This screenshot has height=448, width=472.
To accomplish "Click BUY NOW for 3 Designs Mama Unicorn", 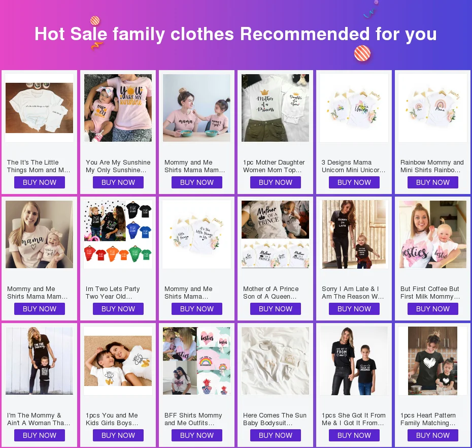I will tap(354, 182).
